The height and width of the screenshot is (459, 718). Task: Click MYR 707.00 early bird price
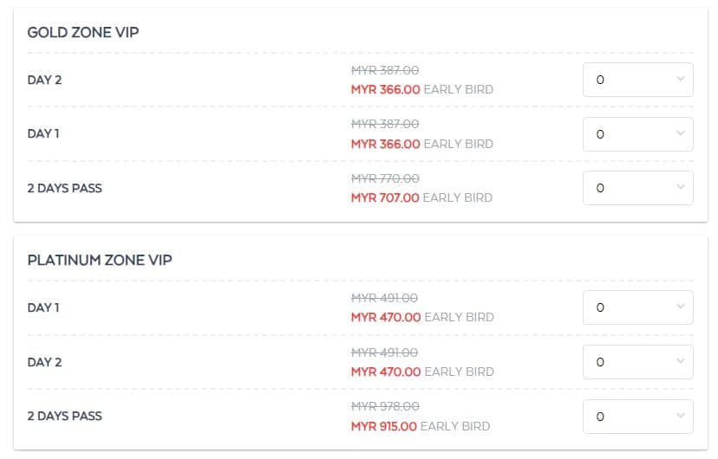385,198
